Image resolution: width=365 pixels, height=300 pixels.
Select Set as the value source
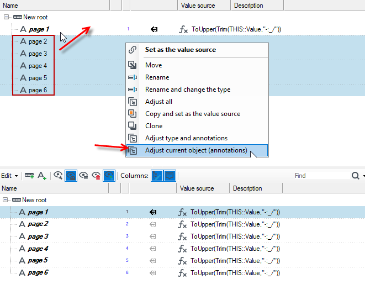(x=181, y=50)
